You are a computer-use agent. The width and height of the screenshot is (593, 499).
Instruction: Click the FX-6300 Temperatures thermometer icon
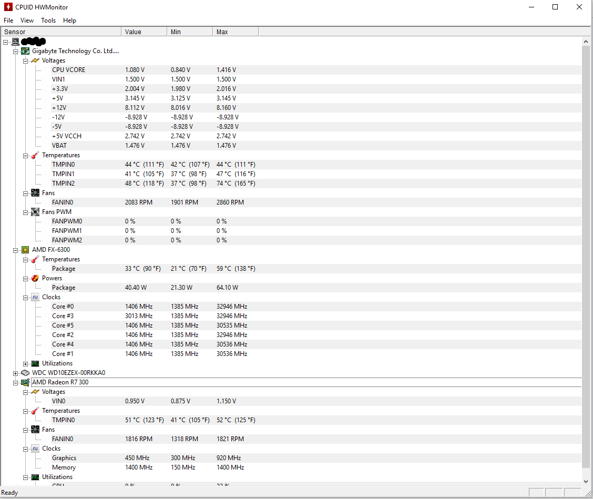35,259
